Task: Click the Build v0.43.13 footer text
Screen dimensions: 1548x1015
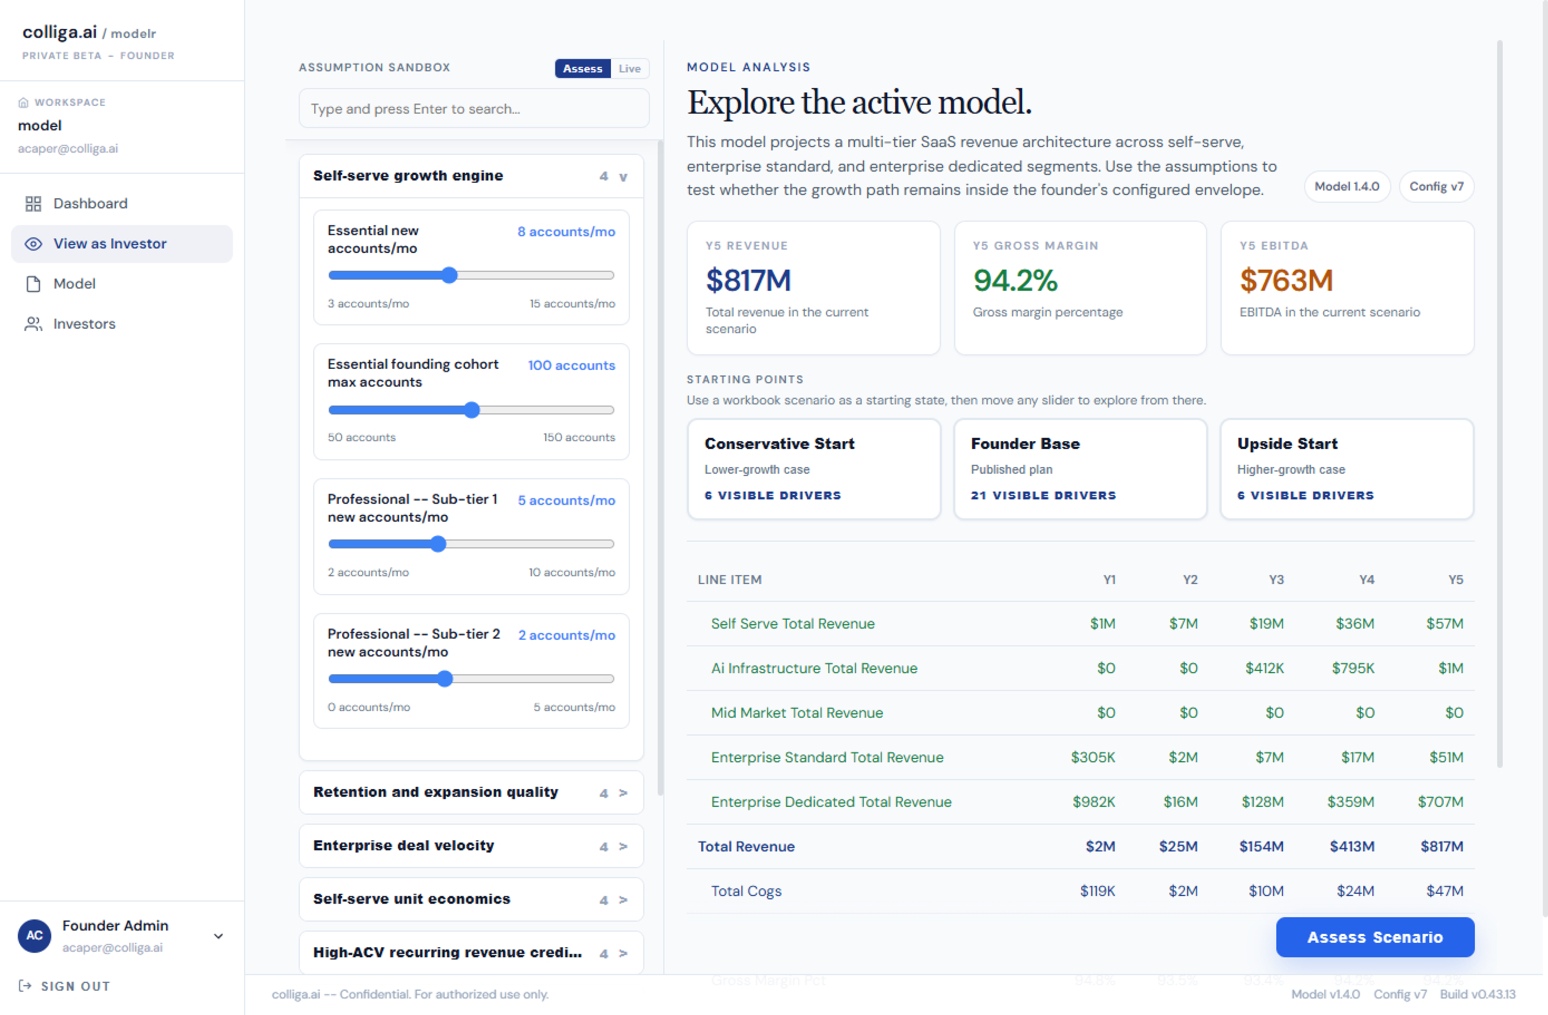Action: pos(1477,994)
